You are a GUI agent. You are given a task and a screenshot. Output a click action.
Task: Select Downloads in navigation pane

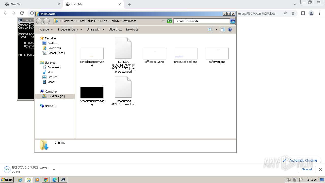54,48
